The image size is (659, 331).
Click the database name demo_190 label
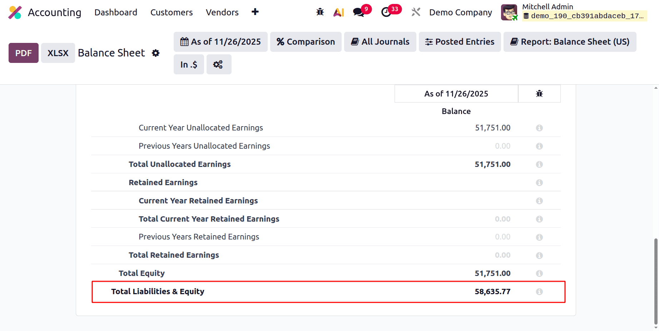pyautogui.click(x=585, y=16)
